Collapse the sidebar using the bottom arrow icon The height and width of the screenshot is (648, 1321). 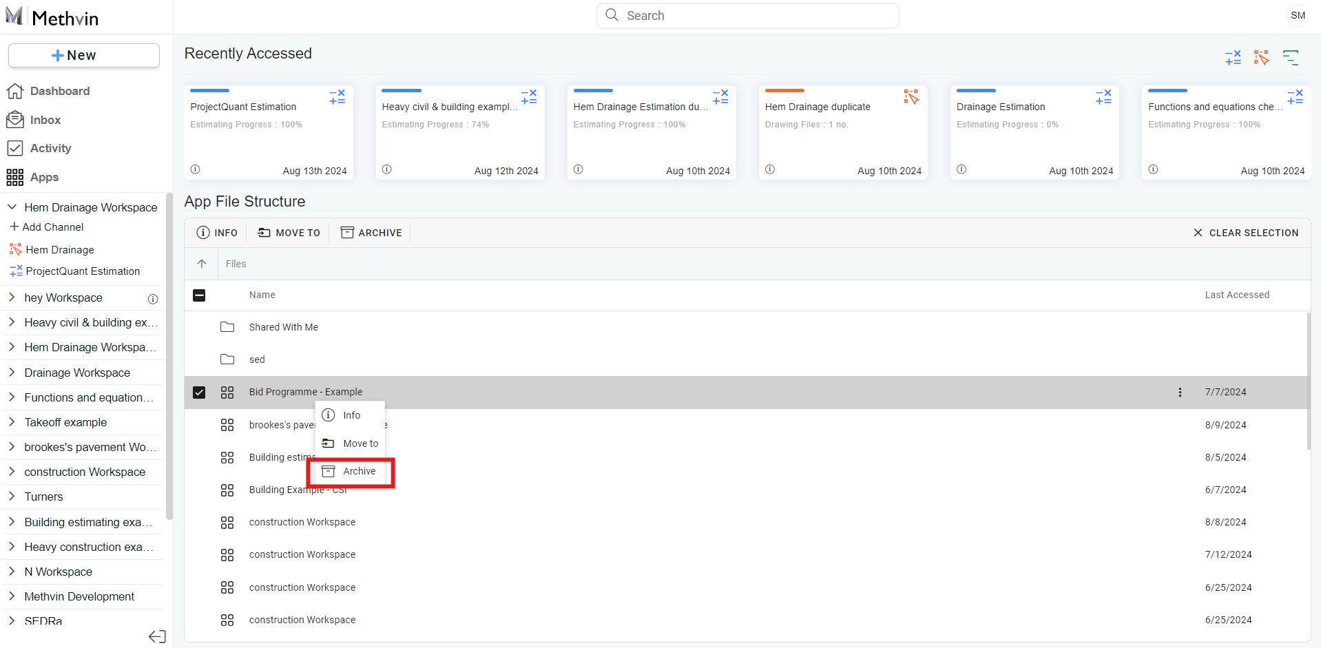[157, 636]
